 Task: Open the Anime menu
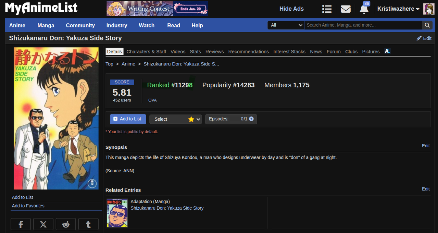coord(17,25)
